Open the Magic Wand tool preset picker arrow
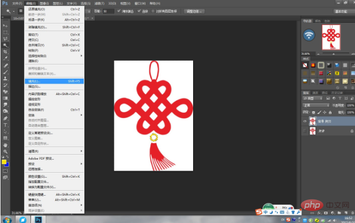This screenshot has width=355, height=223. tap(14, 11)
